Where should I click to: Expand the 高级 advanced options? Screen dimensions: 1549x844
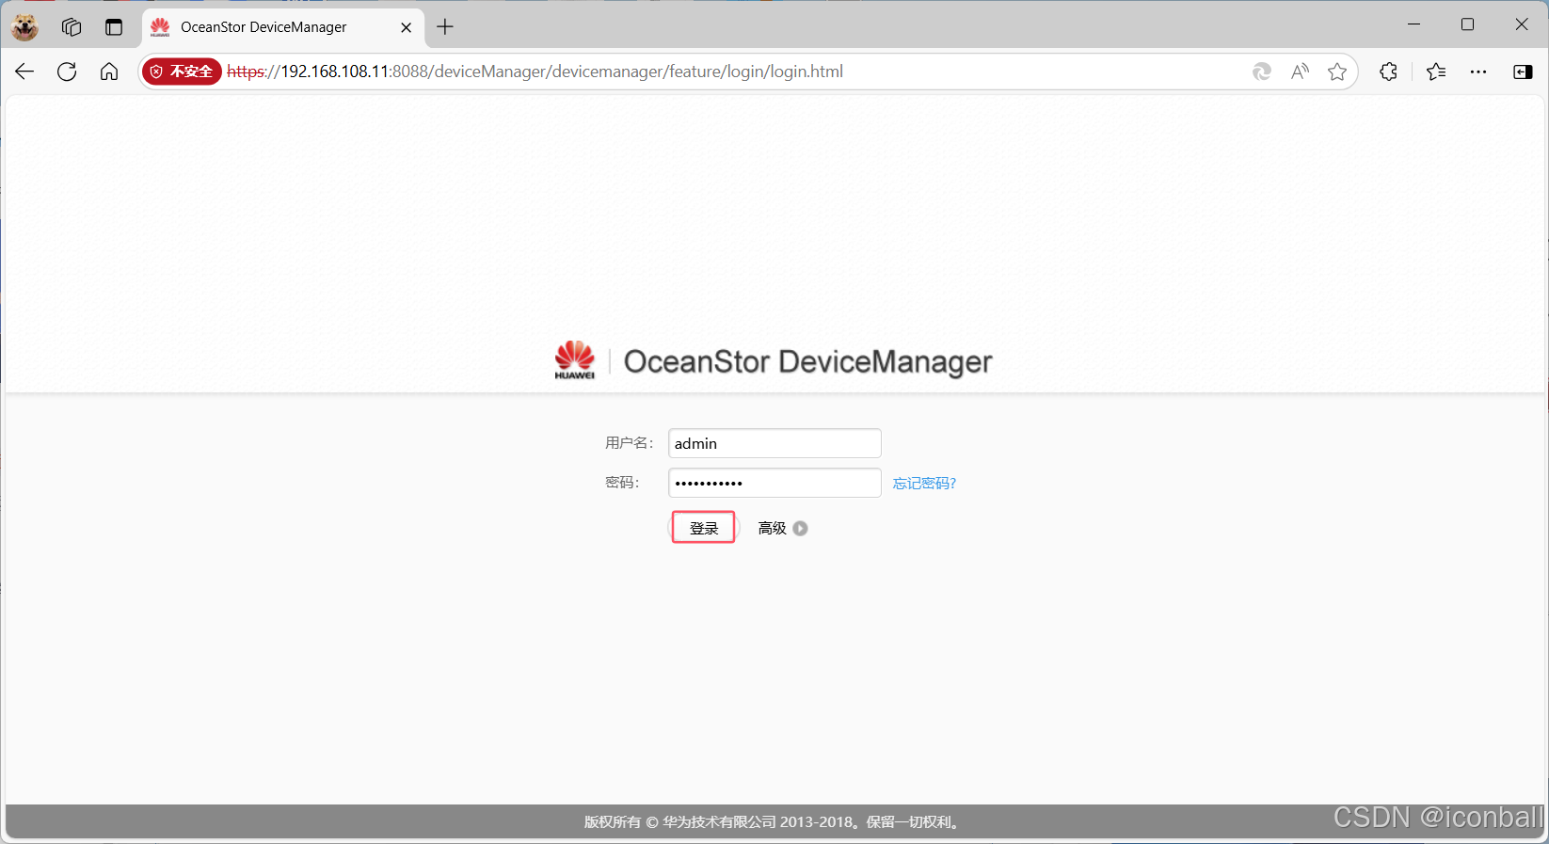tap(783, 529)
